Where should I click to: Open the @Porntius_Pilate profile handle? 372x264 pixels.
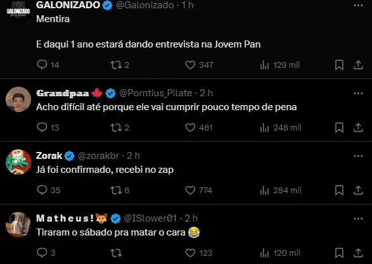pyautogui.click(x=156, y=93)
